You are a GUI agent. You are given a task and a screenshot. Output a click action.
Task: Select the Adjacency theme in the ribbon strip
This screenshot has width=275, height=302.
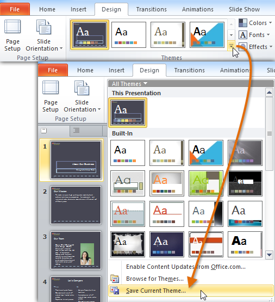click(x=168, y=35)
